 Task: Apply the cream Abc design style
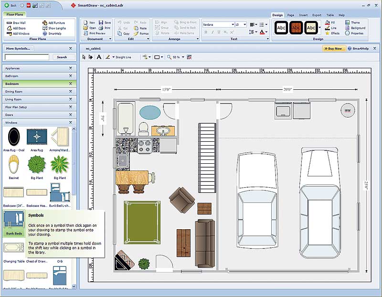(x=311, y=28)
